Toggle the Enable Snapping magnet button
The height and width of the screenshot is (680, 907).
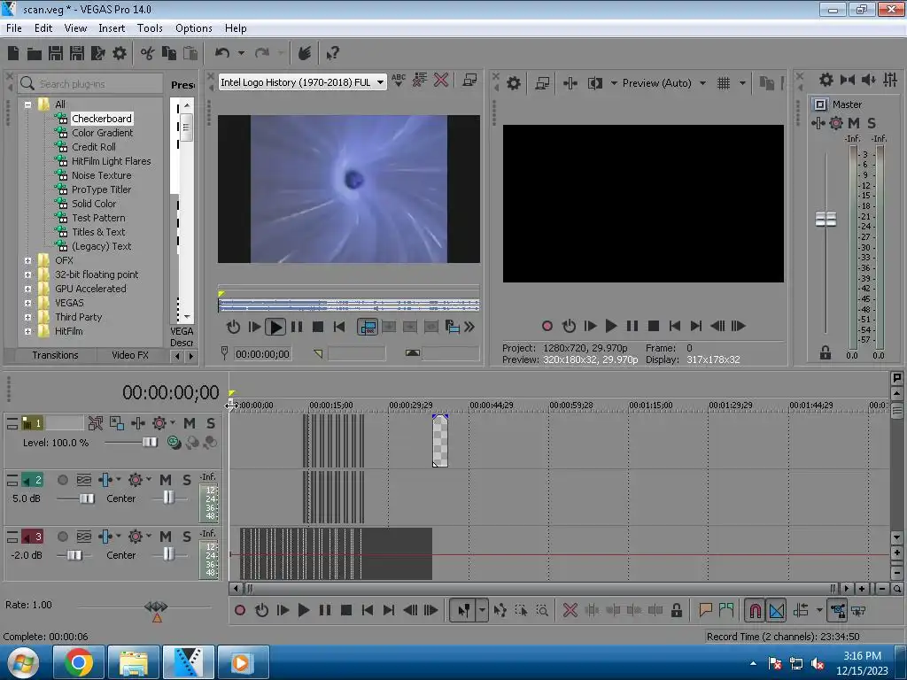(755, 610)
